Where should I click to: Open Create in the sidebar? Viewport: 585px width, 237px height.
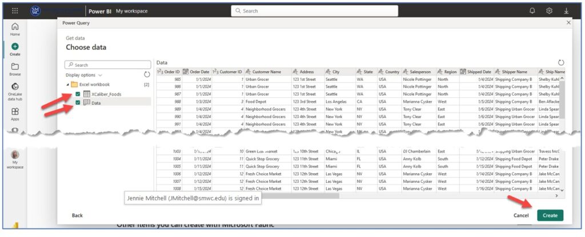pos(15,49)
